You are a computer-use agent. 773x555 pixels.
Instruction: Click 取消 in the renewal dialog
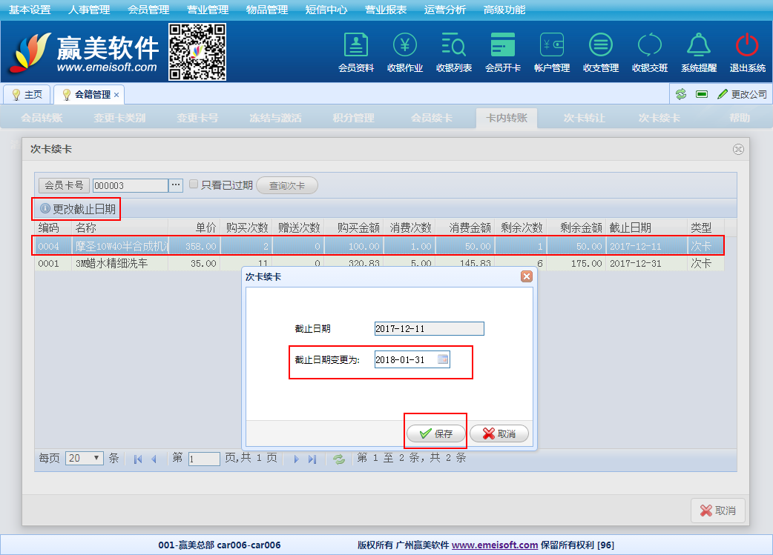(499, 433)
